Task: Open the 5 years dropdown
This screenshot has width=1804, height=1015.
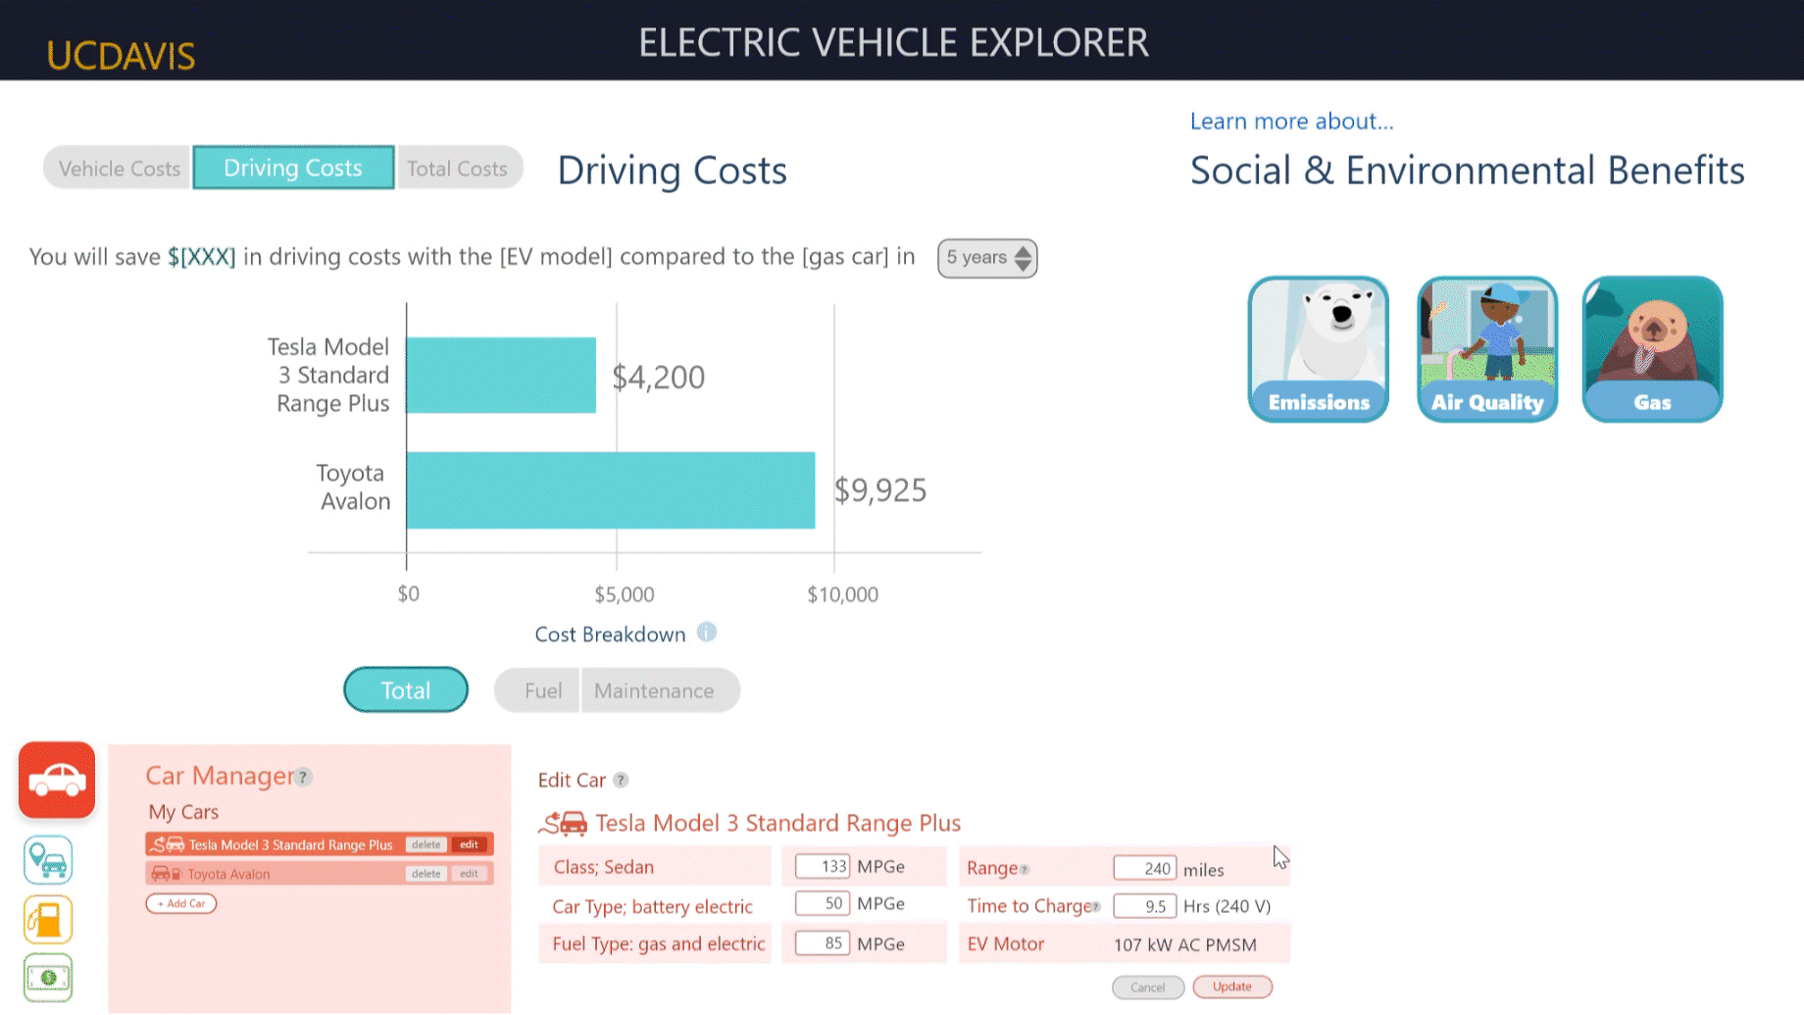Action: point(987,258)
